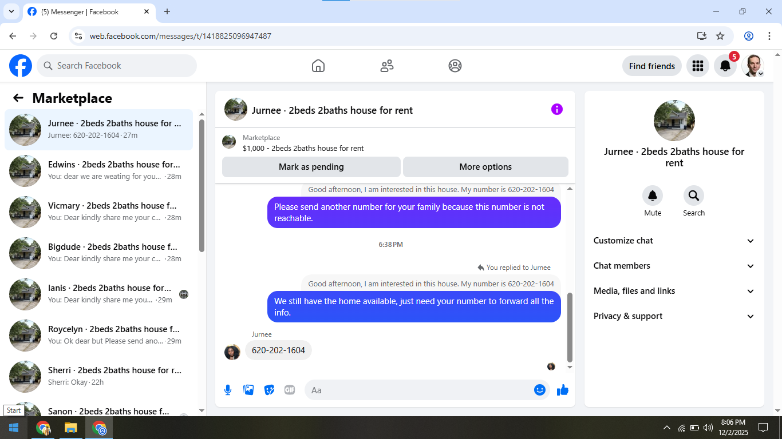Viewport: 782px width, 439px height.
Task: Open File Explorer from taskbar
Action: (x=70, y=428)
